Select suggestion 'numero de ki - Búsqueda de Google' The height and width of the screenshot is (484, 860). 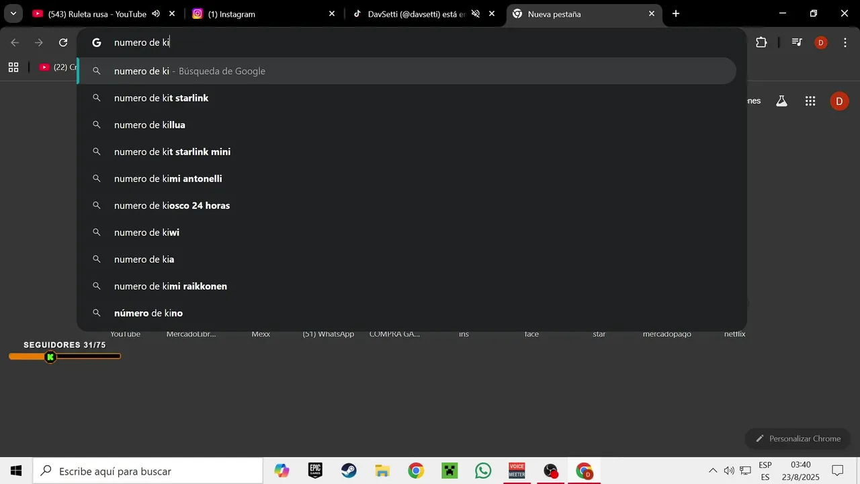(407, 71)
